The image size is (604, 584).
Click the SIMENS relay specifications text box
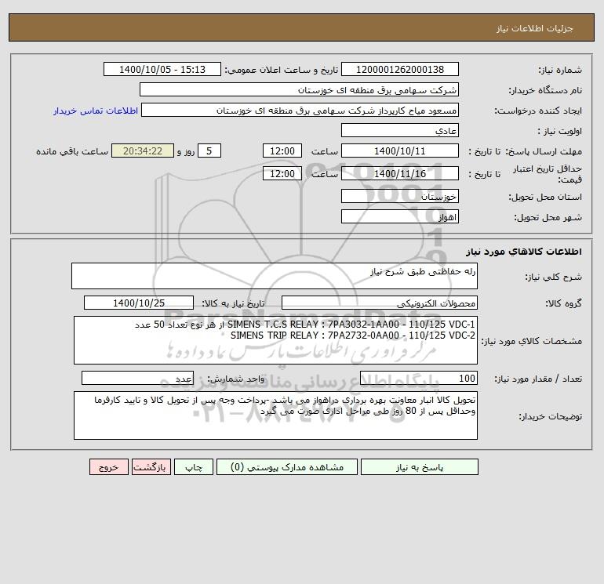275,340
